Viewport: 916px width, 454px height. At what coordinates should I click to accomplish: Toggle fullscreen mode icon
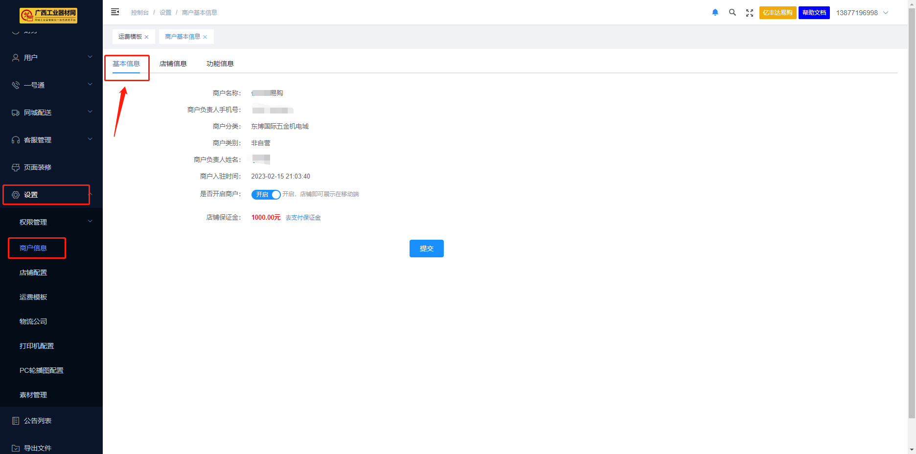click(x=749, y=13)
